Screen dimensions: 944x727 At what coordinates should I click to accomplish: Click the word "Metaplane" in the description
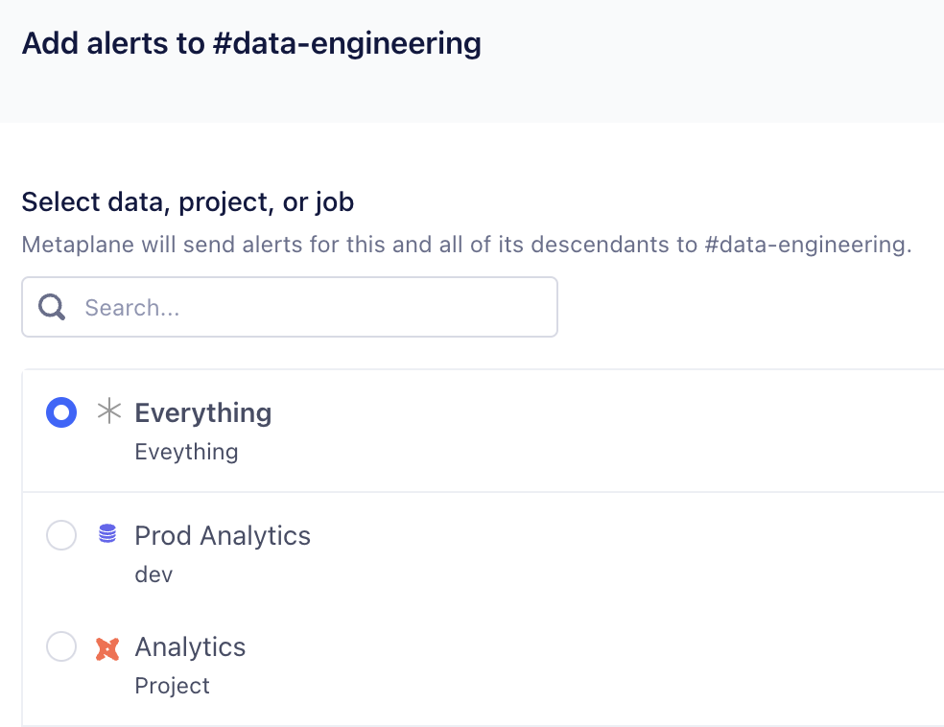coord(77,245)
